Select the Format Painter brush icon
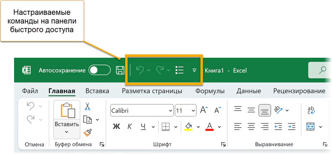The height and width of the screenshot is (154, 332). 87,133
